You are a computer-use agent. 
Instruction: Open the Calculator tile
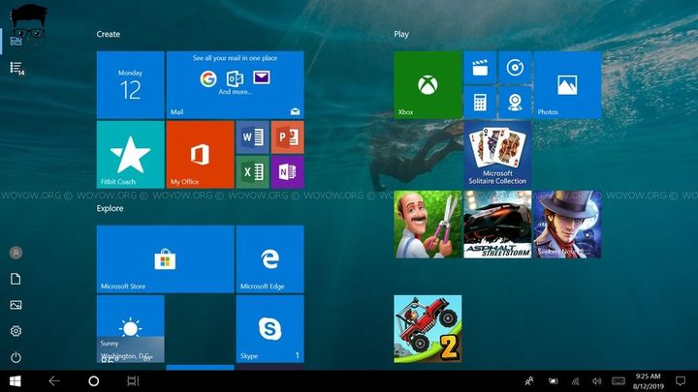pyautogui.click(x=479, y=102)
